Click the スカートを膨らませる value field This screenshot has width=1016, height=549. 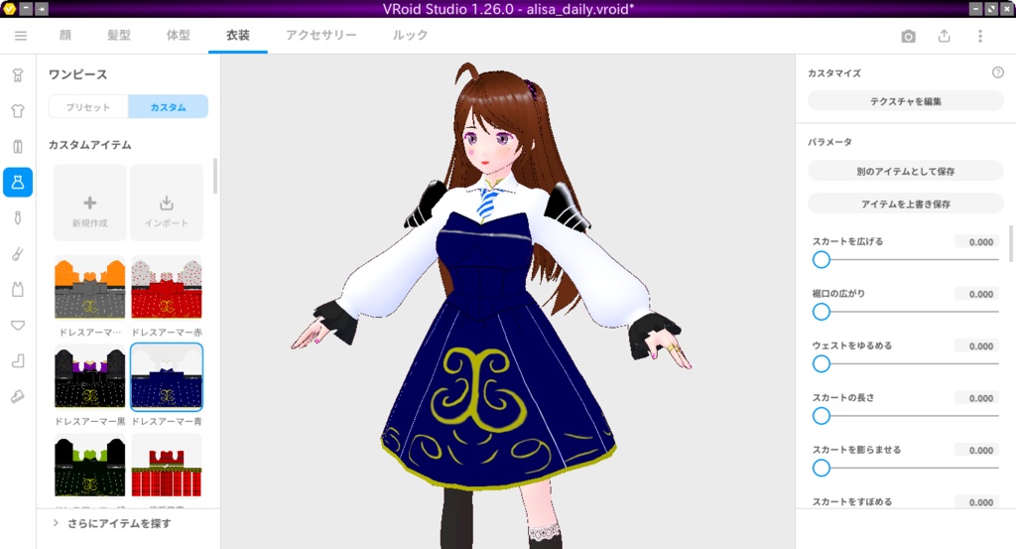click(976, 450)
